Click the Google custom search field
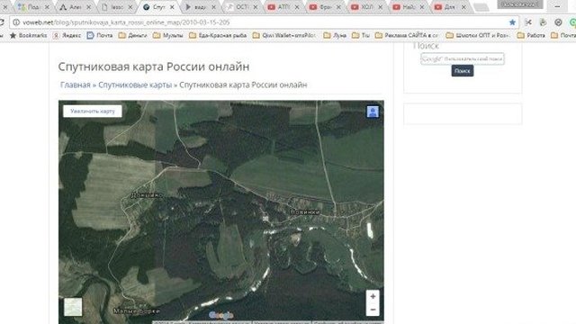 pos(463,58)
